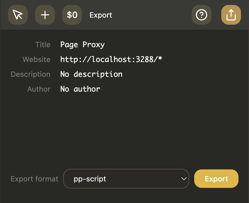Edit the Website URL localhost:3288 field

click(x=111, y=60)
